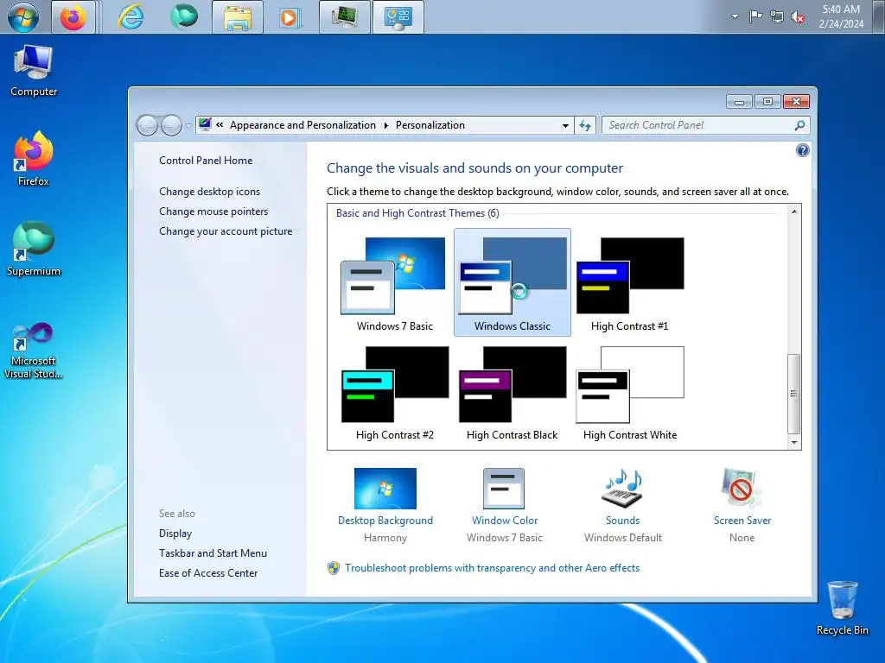The image size is (885, 663).
Task: Open Supermium from the taskbar
Action: tap(185, 17)
